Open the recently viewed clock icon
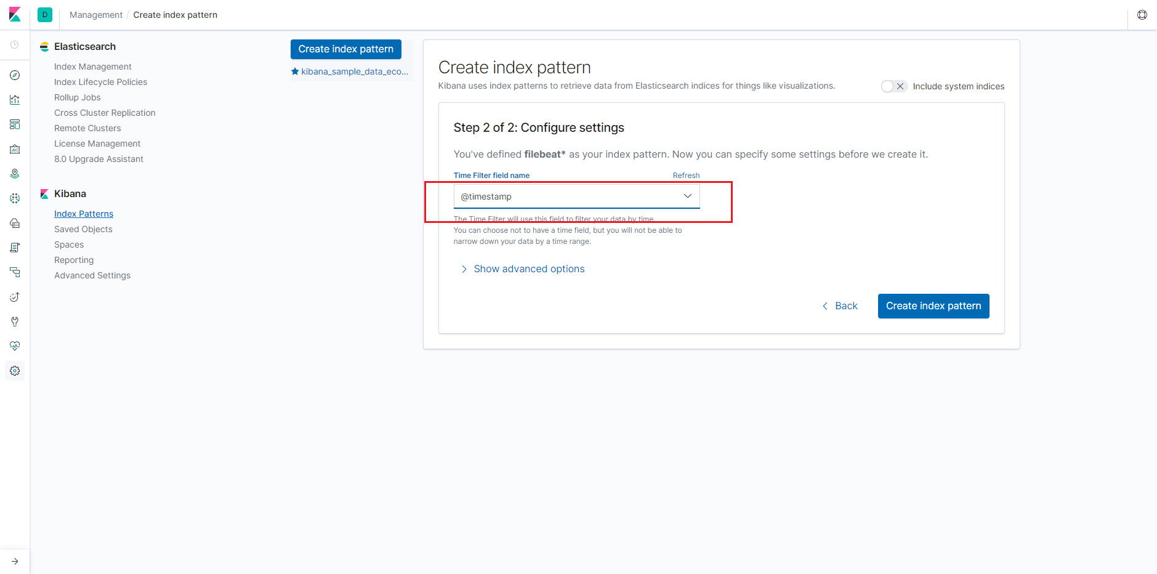 (x=15, y=45)
